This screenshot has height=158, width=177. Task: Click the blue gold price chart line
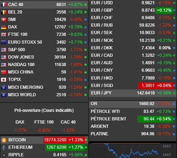coord(131,151)
